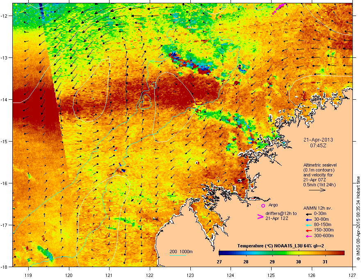This screenshot has height=279, width=361.
Task: Click the 'Argo' legend label
Action: pos(273,205)
